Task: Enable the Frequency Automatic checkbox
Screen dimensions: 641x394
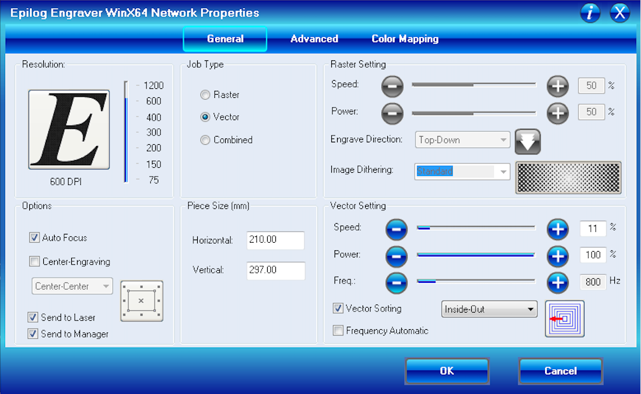Action: point(338,330)
